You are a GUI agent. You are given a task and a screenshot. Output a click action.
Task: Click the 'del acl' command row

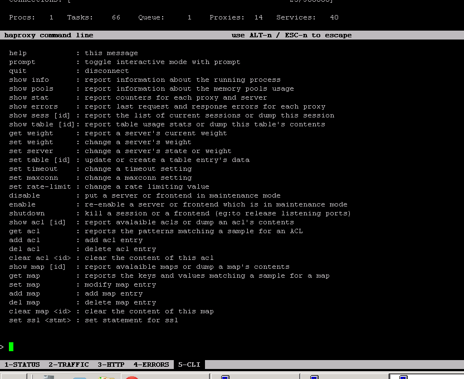coord(82,249)
